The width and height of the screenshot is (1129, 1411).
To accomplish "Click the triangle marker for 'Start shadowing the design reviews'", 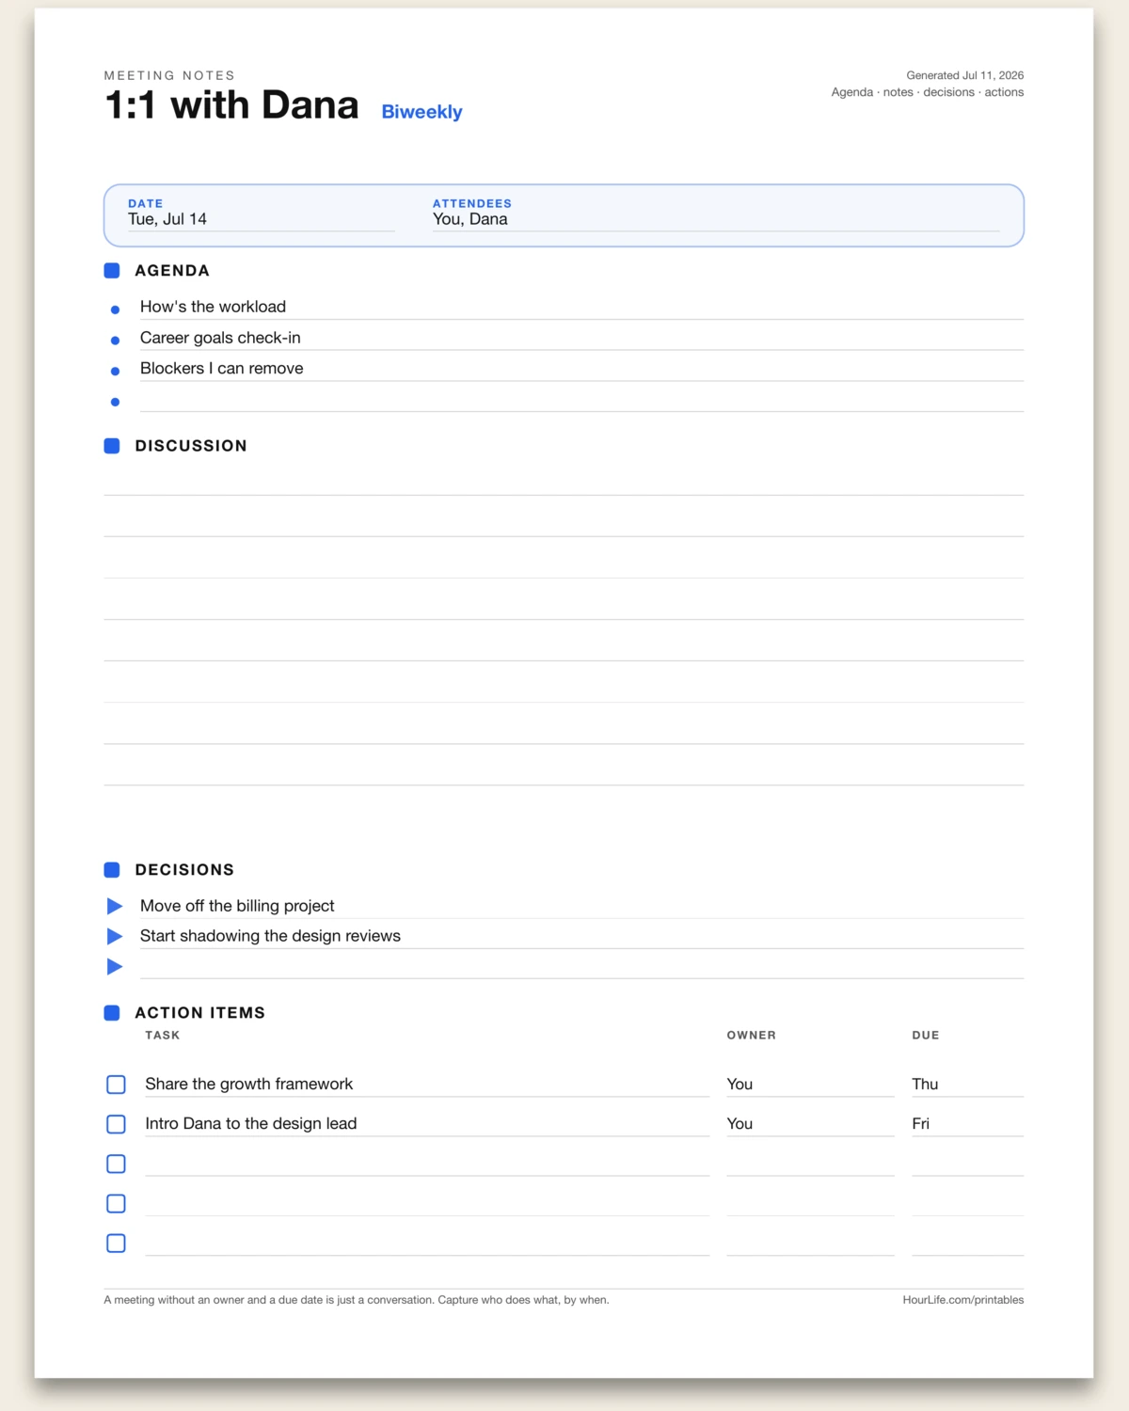I will (115, 936).
